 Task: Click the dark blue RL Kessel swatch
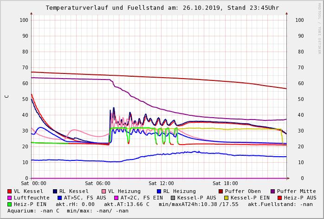pyautogui.click(x=55, y=191)
